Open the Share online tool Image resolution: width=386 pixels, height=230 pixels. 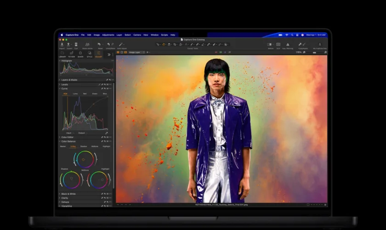click(87, 44)
